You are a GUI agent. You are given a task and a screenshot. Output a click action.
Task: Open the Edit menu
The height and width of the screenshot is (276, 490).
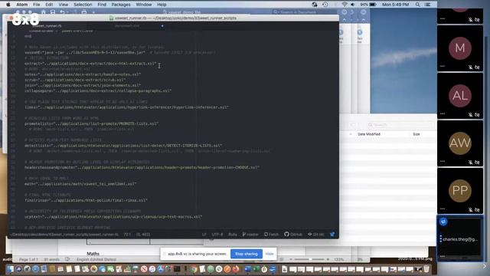(49, 5)
